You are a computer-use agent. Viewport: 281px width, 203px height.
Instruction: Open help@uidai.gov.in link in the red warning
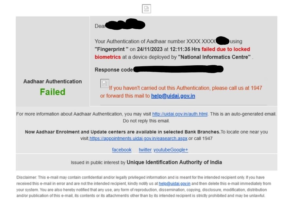click(173, 96)
